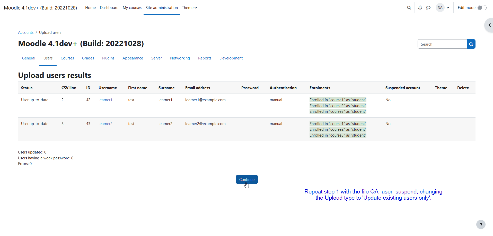
Task: Switch to the Server tab
Action: [x=156, y=58]
